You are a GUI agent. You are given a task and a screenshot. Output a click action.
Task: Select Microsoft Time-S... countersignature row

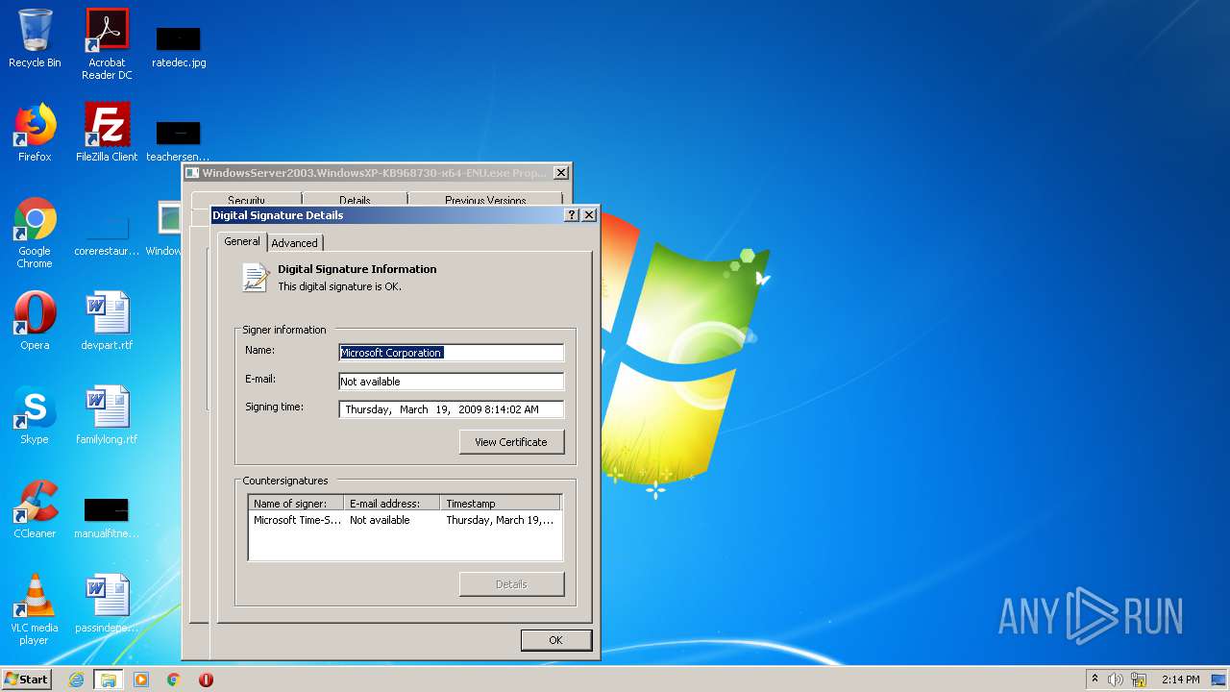click(x=405, y=520)
